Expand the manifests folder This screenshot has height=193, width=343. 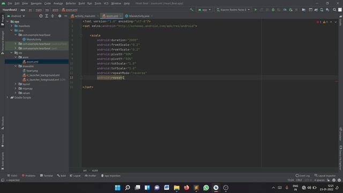click(x=12, y=26)
